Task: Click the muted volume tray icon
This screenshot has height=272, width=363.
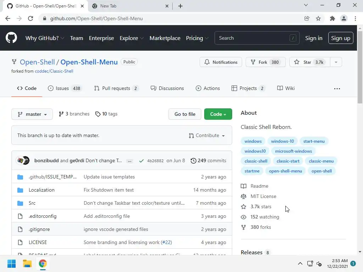Action: (319, 263)
